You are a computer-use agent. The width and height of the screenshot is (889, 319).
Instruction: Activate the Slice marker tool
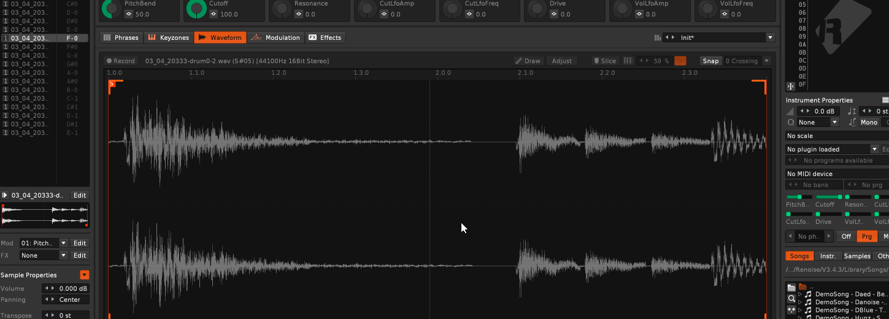point(604,61)
